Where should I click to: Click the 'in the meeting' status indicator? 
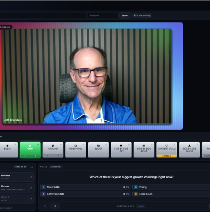(x=142, y=16)
